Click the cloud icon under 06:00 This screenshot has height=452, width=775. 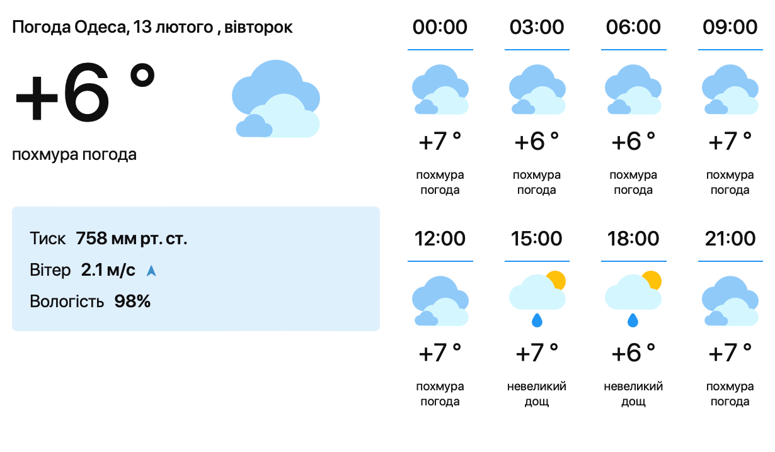tap(633, 89)
